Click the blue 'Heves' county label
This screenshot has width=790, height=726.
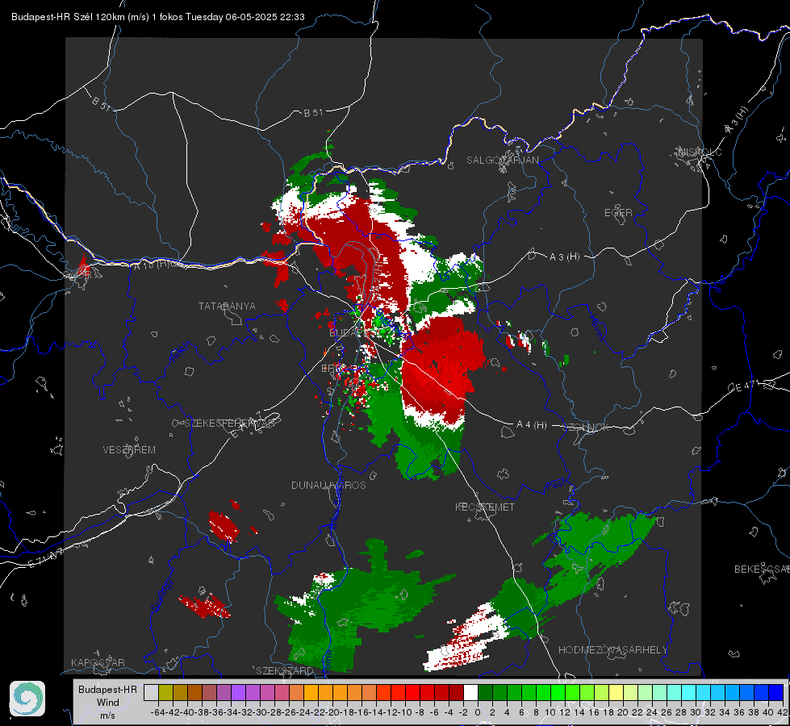596,328
